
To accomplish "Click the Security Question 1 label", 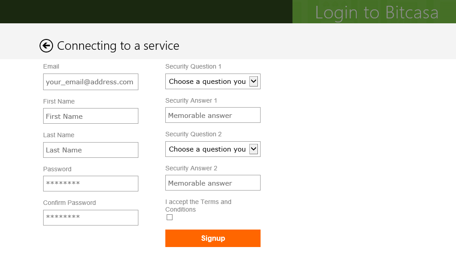I will [193, 66].
